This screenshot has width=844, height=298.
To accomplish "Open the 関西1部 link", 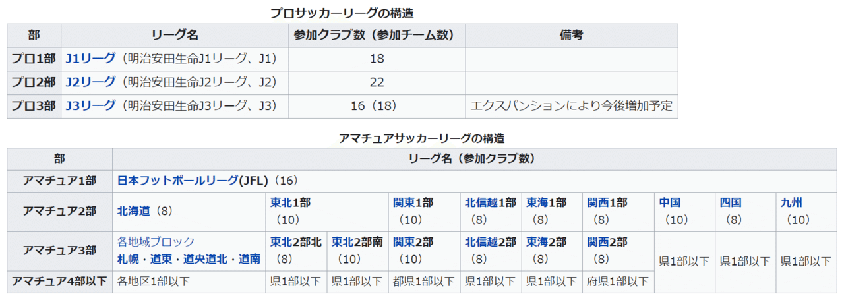I will (x=607, y=202).
